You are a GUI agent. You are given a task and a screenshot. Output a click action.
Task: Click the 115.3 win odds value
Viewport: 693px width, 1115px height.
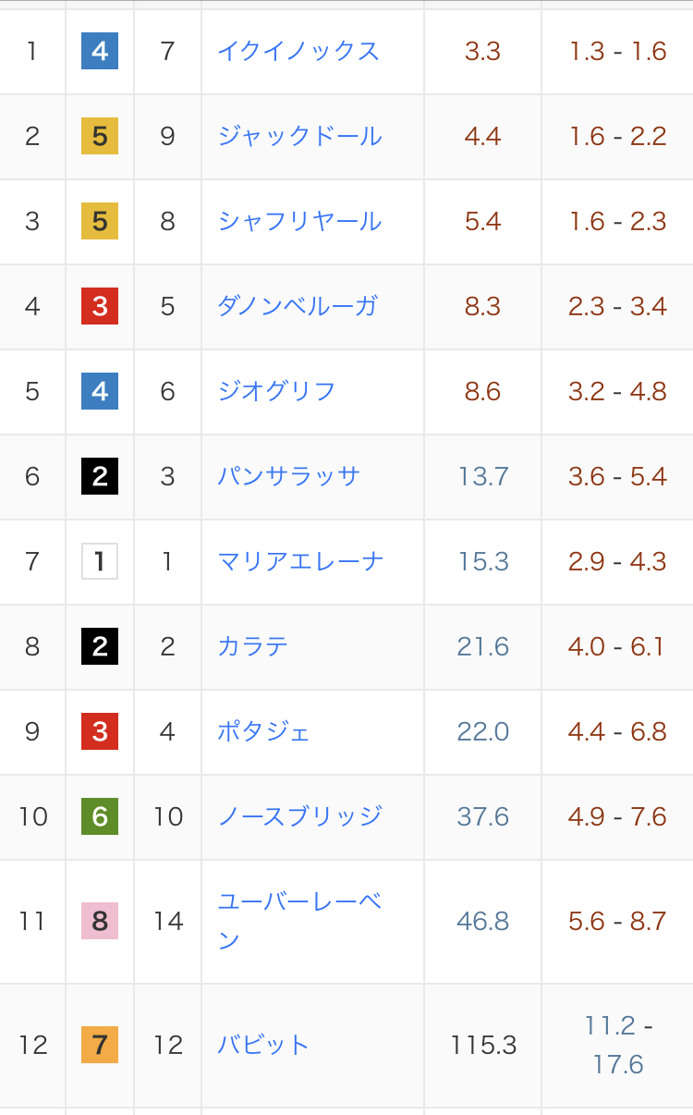pos(483,1045)
